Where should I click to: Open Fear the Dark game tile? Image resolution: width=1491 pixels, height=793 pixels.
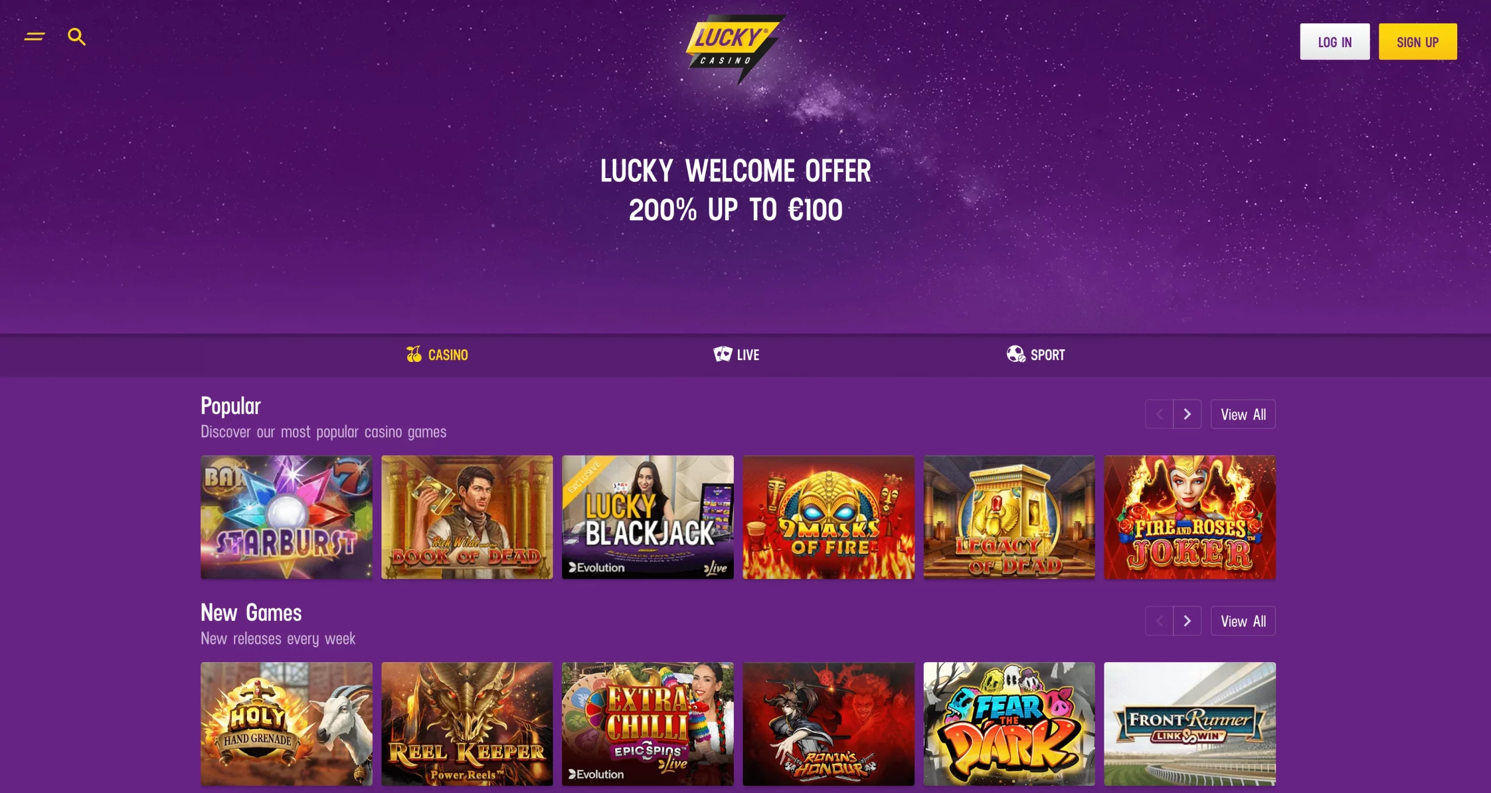tap(1009, 724)
